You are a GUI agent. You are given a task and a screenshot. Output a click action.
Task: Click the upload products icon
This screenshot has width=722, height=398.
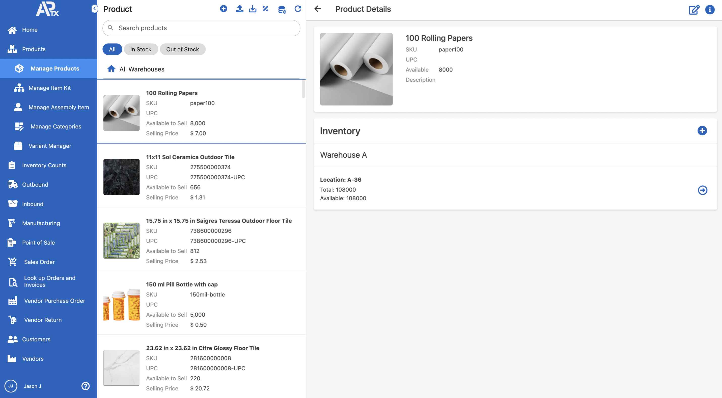pyautogui.click(x=239, y=9)
